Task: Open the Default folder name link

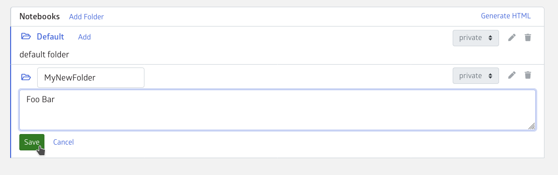Action: coord(51,37)
